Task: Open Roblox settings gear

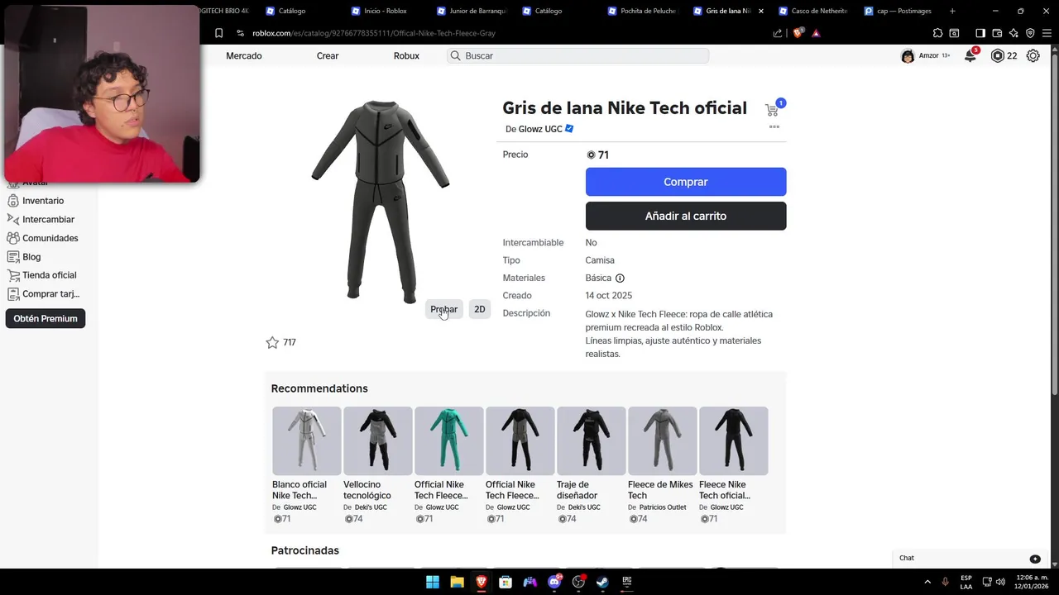Action: pyautogui.click(x=1033, y=55)
